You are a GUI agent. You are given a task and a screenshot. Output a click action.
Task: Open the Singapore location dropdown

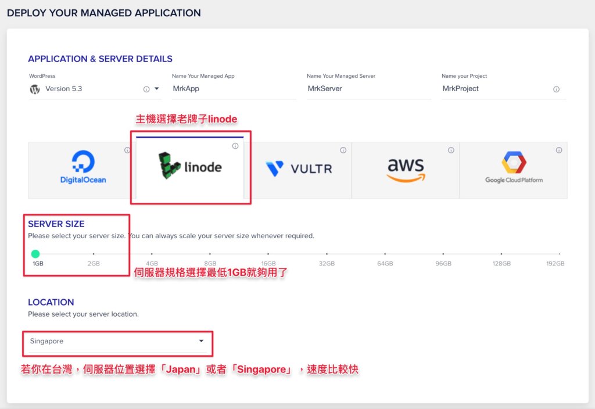pyautogui.click(x=117, y=342)
